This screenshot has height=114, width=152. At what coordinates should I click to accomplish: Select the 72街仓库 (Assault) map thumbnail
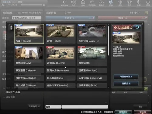[x=92, y=34]
